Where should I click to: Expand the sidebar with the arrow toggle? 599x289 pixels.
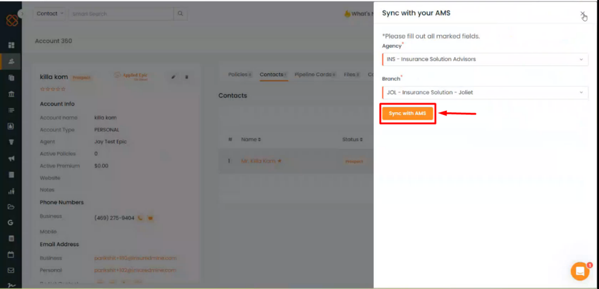[22, 14]
